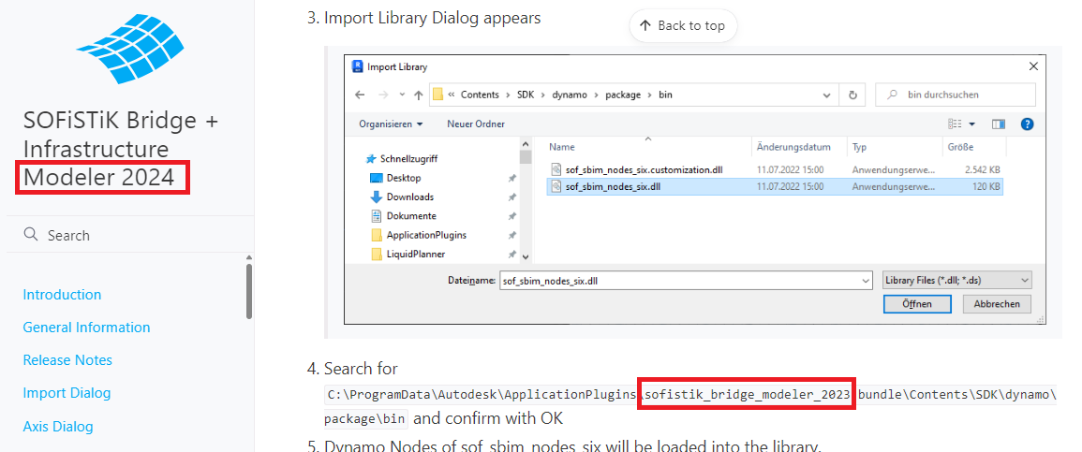The height and width of the screenshot is (452, 1082).
Task: Go to the Axis Dialog page
Action: point(58,427)
